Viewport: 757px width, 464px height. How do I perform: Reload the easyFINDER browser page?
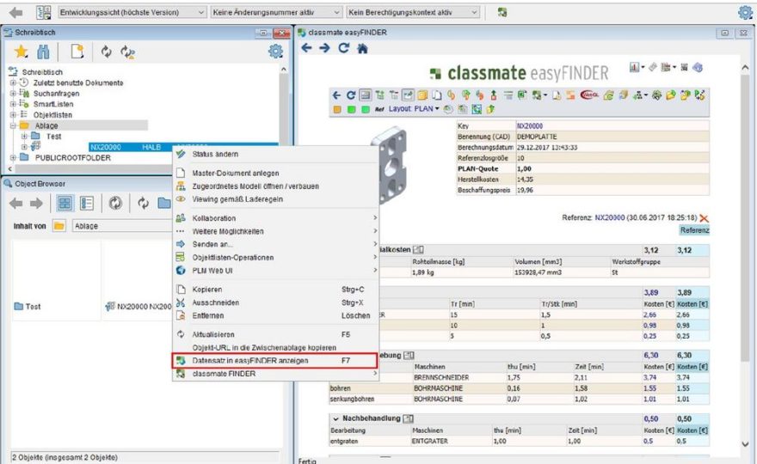tap(344, 48)
